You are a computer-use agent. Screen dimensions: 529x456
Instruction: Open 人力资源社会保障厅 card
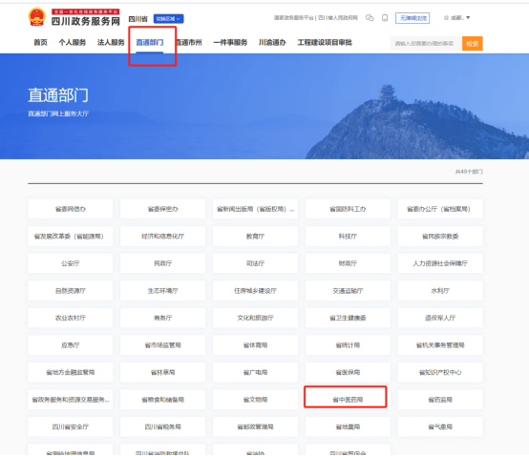point(440,263)
